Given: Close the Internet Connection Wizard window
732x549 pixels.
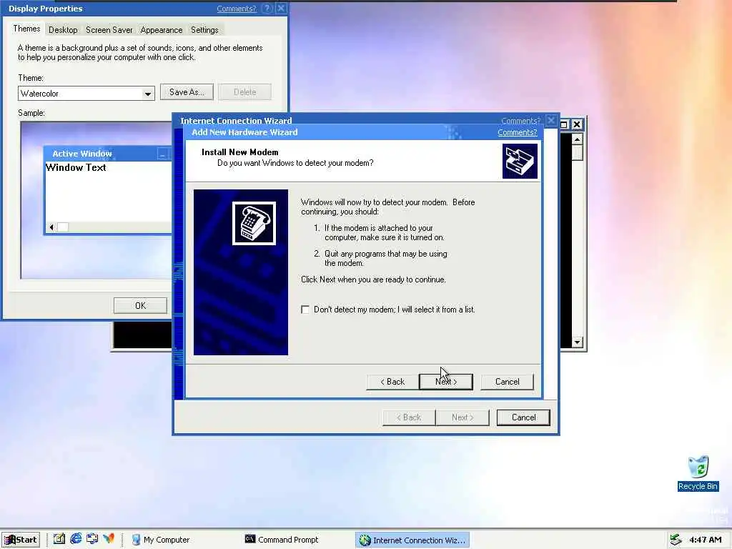Looking at the screenshot, I should pyautogui.click(x=551, y=120).
